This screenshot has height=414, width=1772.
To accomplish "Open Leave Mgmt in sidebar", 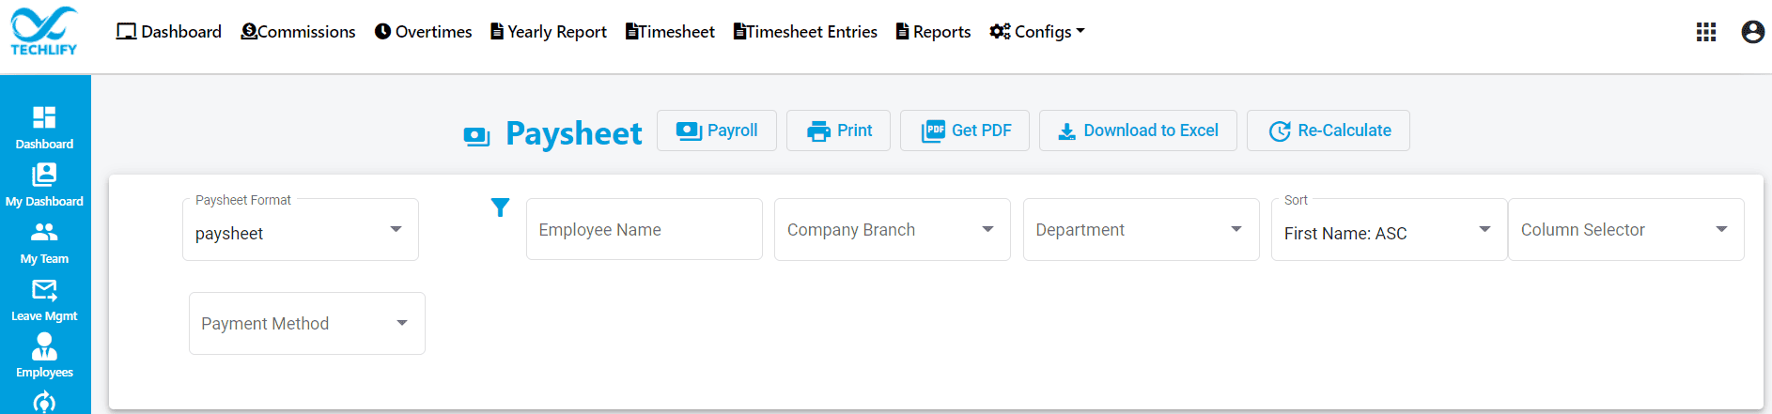I will [x=44, y=300].
